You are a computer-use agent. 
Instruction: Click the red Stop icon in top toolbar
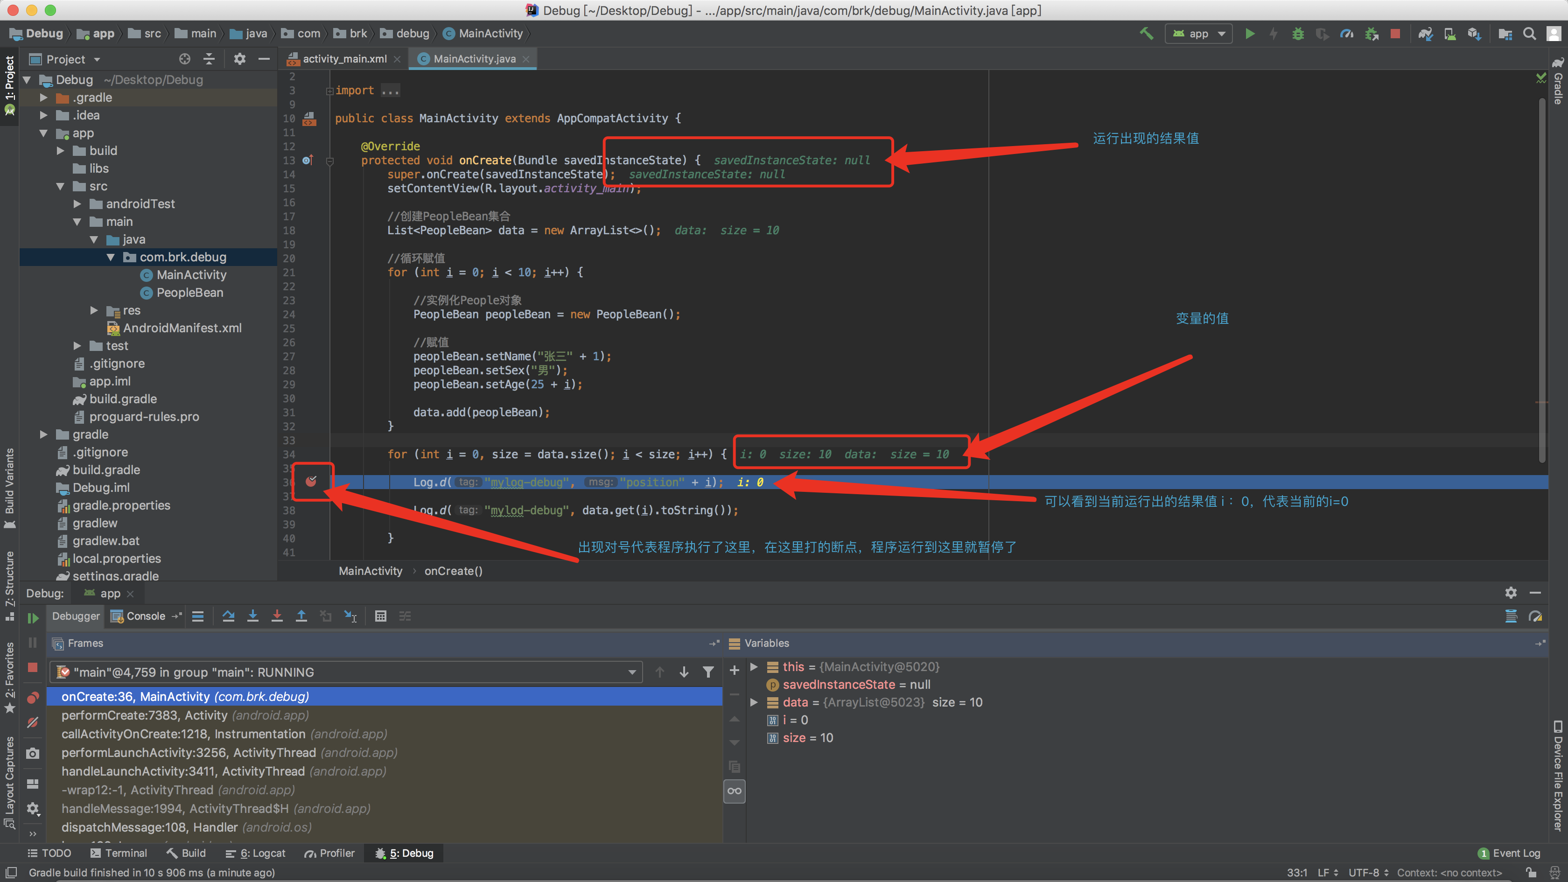click(1395, 34)
